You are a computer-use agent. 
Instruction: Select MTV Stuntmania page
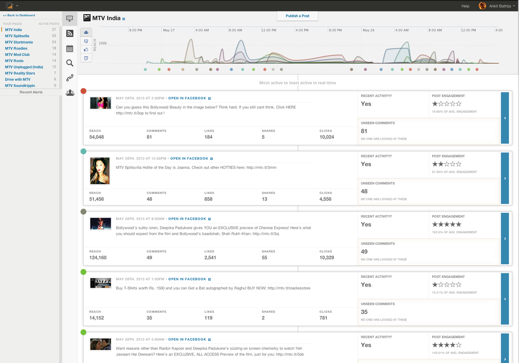[x=19, y=43]
